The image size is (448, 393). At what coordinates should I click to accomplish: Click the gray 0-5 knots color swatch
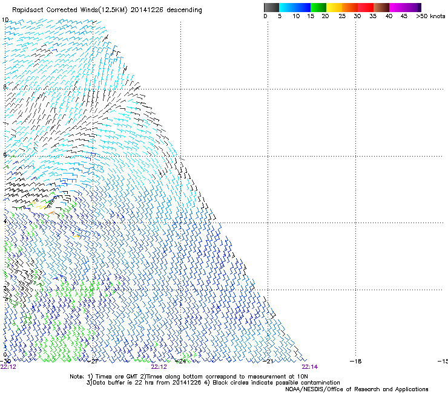coord(271,7)
